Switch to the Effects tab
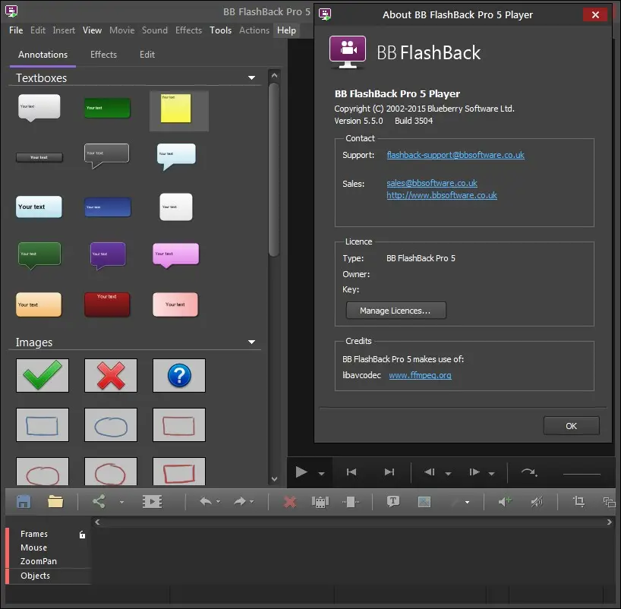 (103, 55)
